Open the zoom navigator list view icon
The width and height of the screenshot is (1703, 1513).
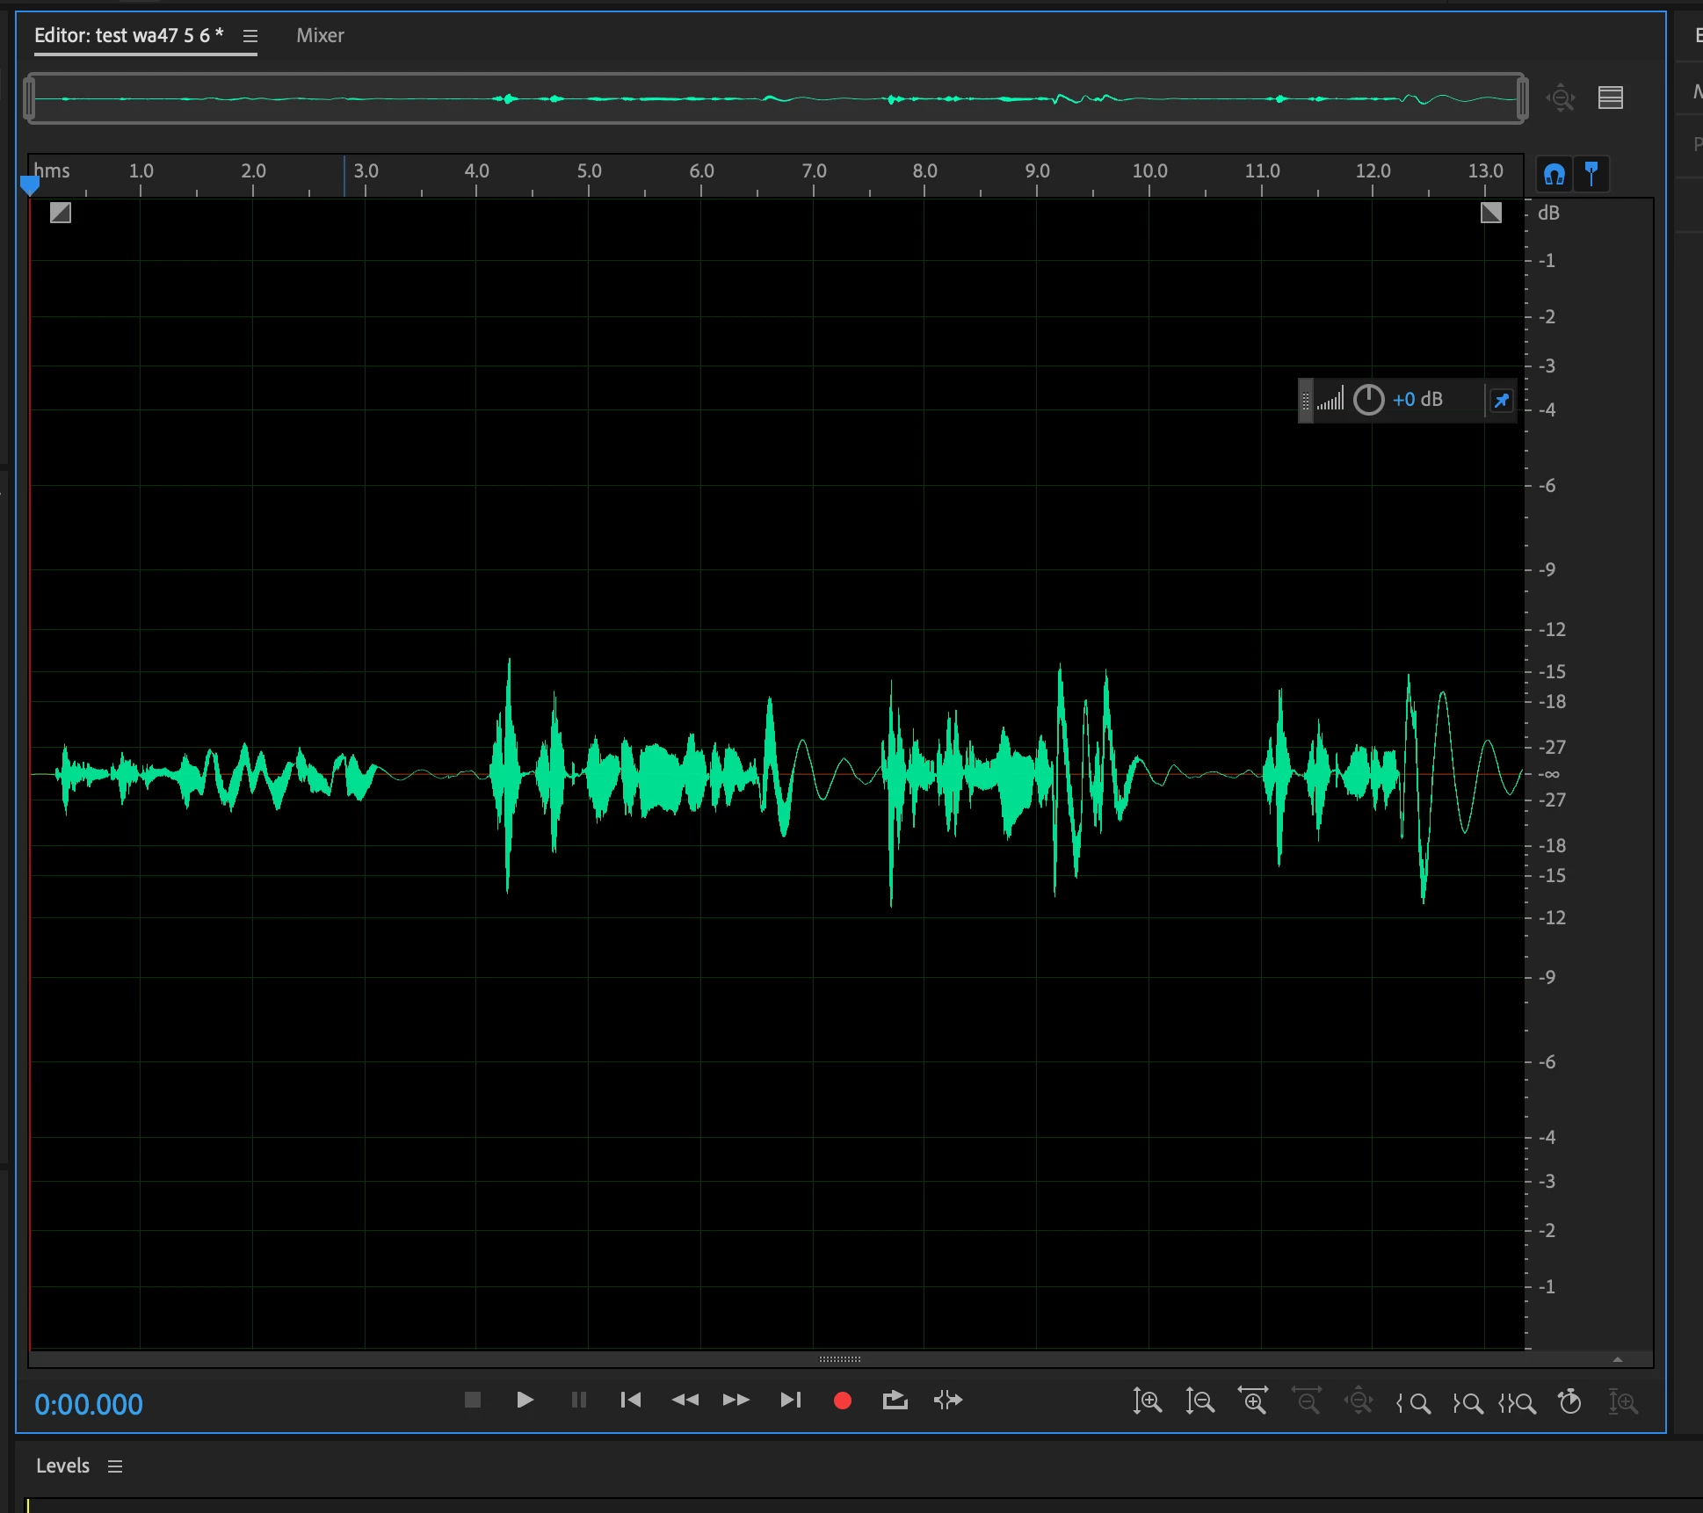pos(1610,98)
